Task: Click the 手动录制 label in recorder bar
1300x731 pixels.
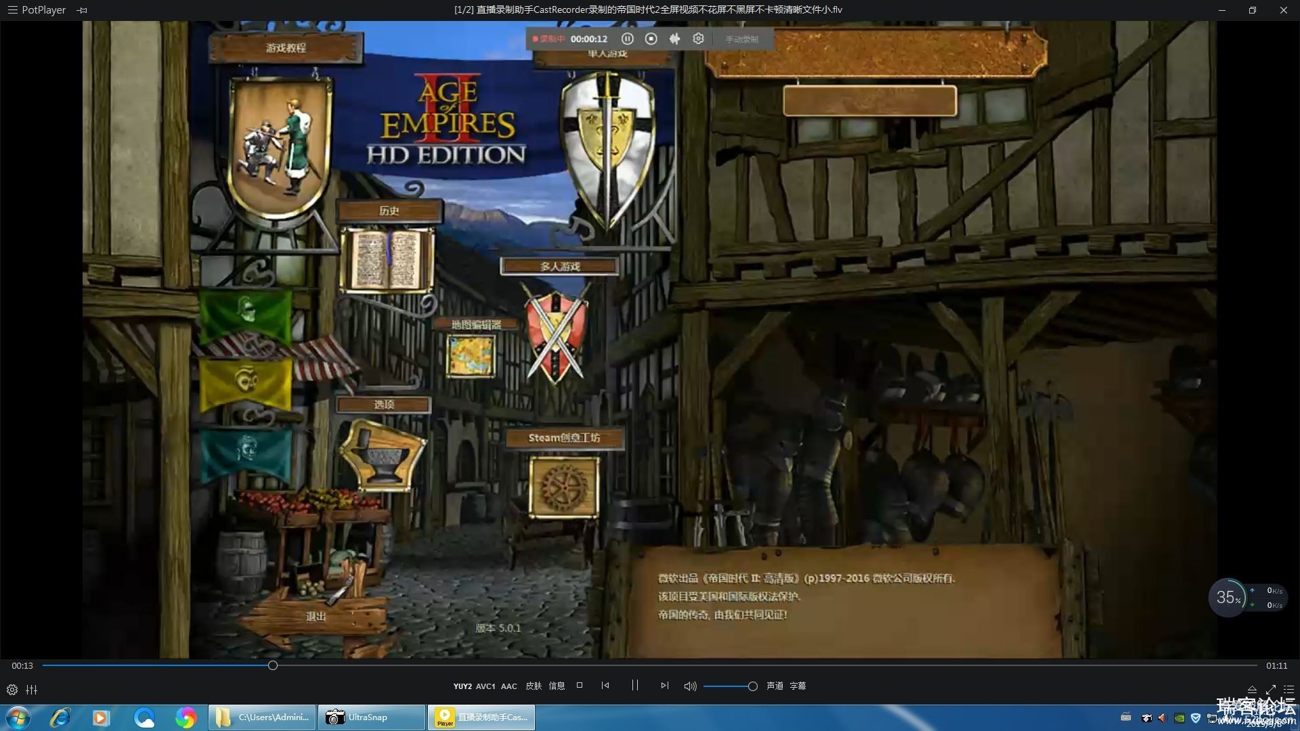Action: pos(741,39)
